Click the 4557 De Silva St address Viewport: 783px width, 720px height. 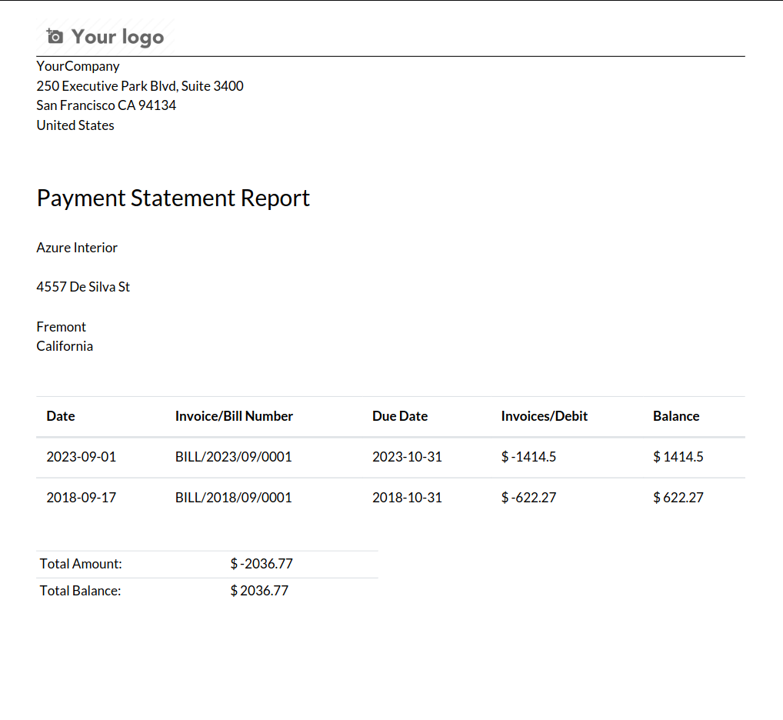coord(83,287)
